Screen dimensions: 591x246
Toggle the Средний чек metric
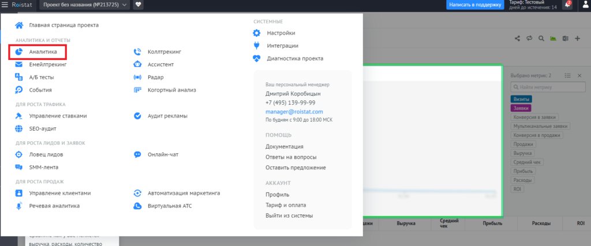[x=528, y=162]
